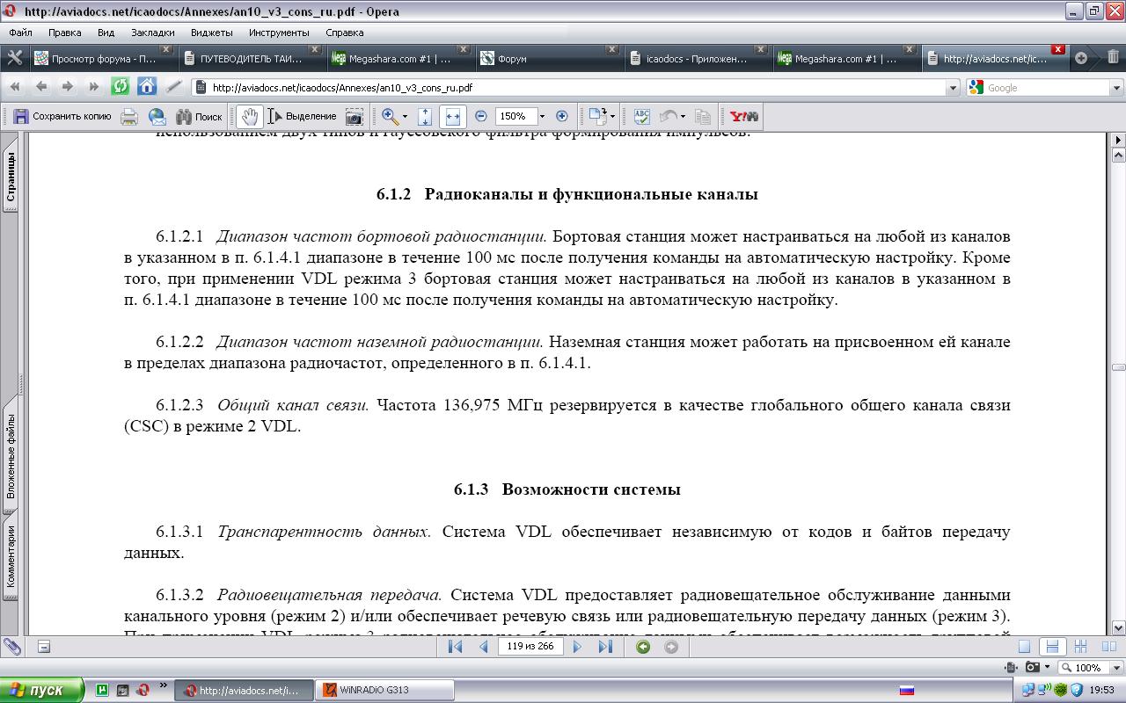Go to next PDF page
The width and height of the screenshot is (1126, 703).
pos(577,647)
